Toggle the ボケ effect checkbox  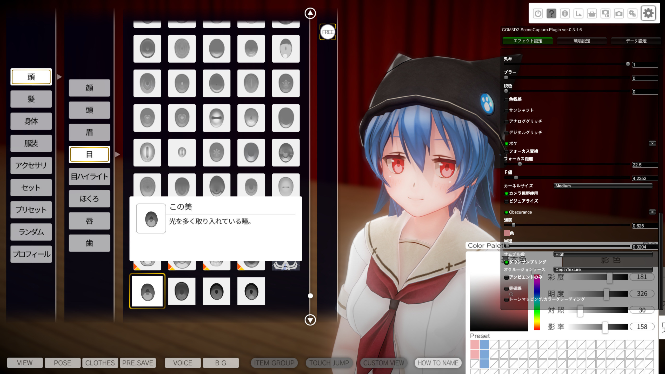tap(506, 144)
